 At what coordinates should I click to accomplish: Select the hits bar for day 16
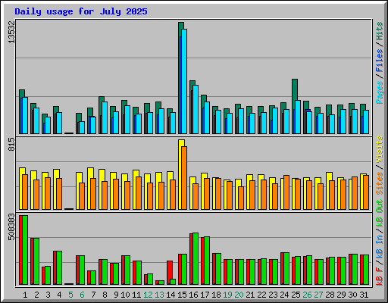(192, 107)
